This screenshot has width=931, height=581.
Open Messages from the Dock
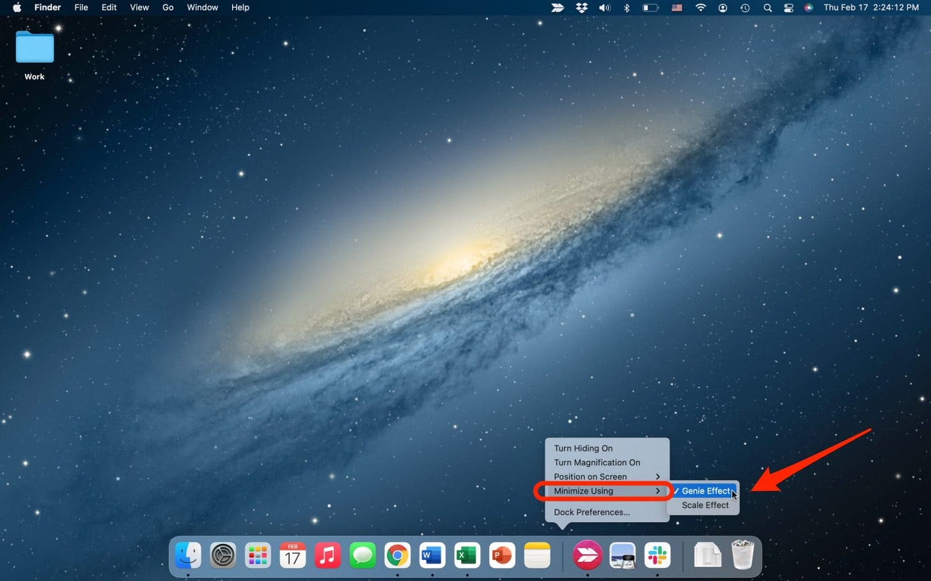363,556
